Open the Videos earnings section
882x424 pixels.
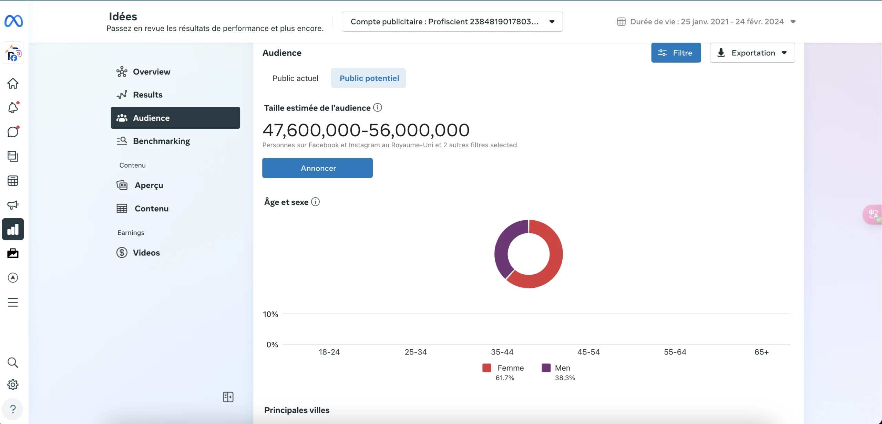175,253
